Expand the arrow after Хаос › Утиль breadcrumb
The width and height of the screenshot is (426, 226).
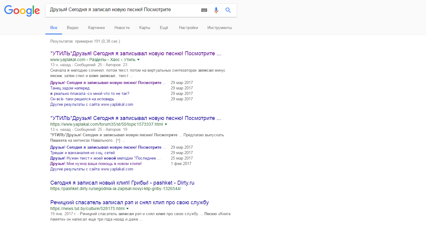click(x=138, y=60)
